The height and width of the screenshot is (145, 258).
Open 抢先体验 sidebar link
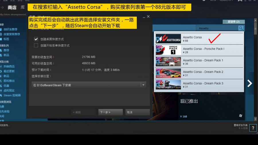[5, 111]
